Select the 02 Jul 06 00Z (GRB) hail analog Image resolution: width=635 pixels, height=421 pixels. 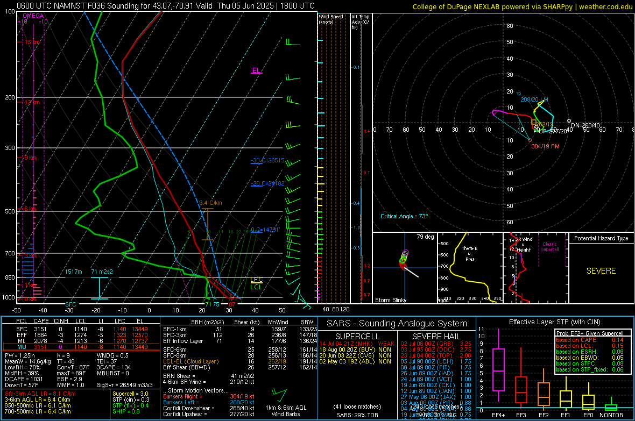point(436,344)
